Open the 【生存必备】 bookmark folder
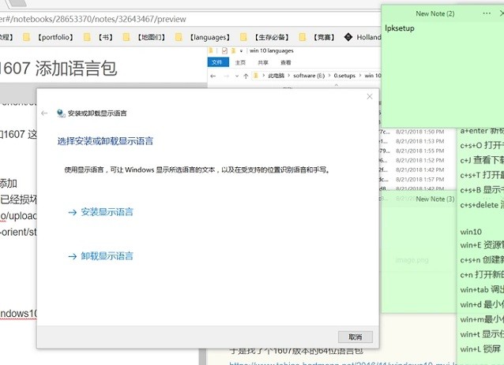This screenshot has width=504, height=365. pos(269,37)
